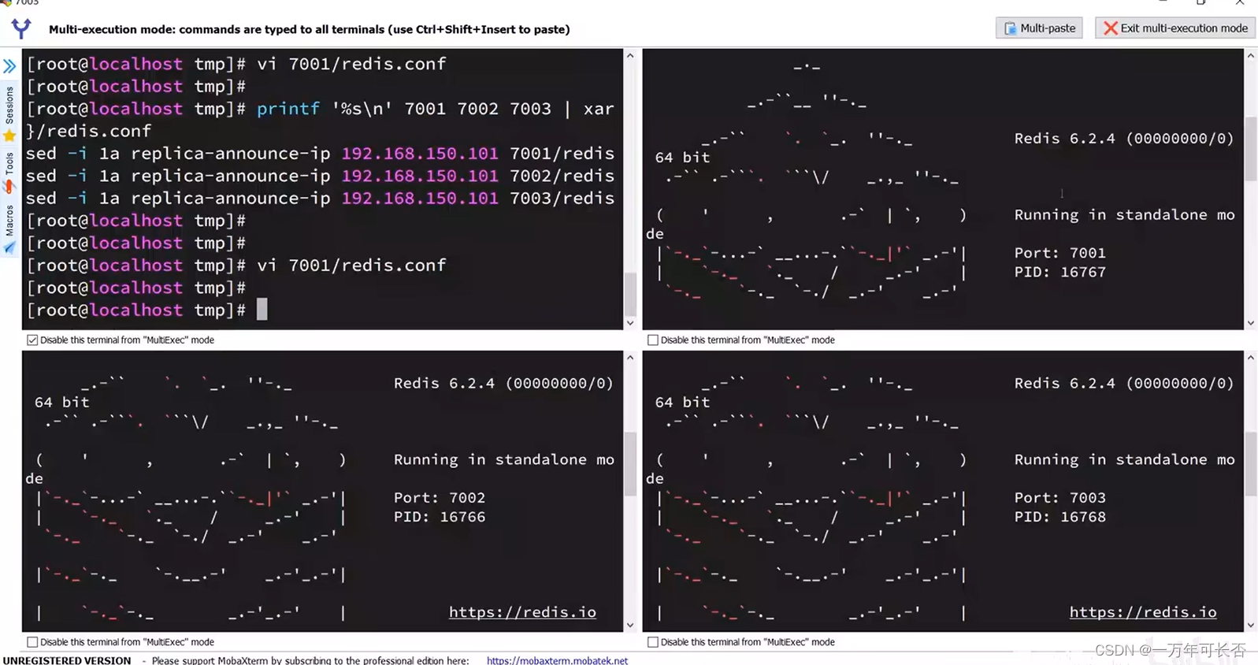Click the multi-execution fork icon
The height and width of the screenshot is (665, 1258).
click(x=21, y=28)
